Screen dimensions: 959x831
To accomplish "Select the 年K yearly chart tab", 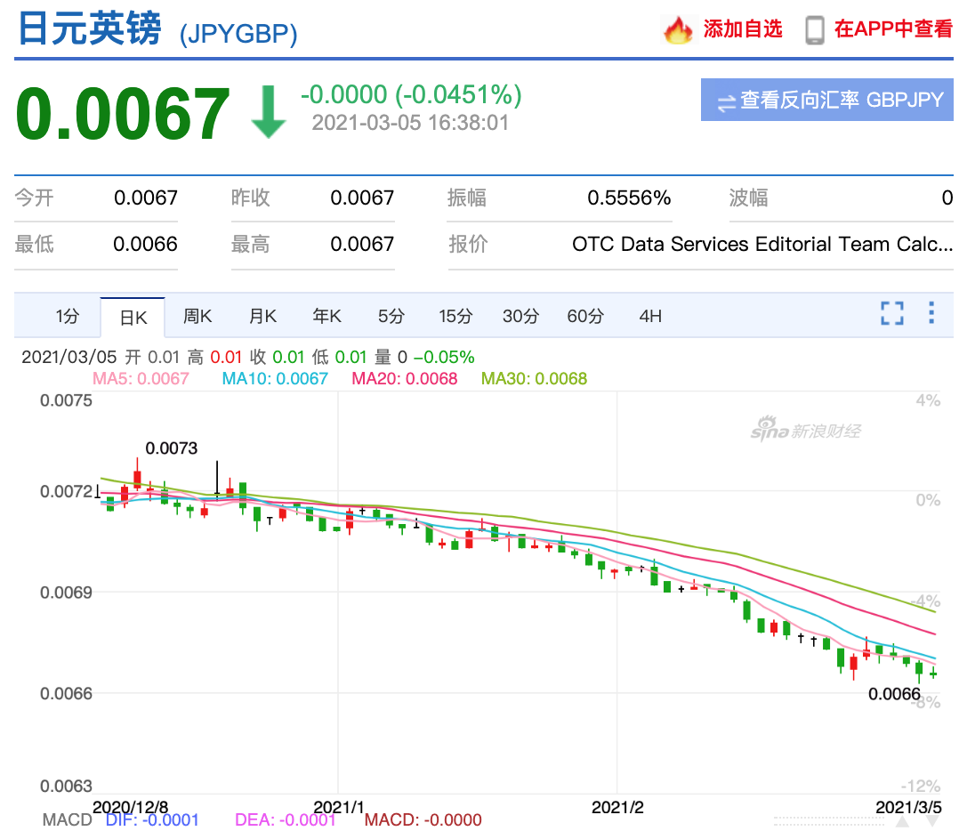I will (326, 316).
